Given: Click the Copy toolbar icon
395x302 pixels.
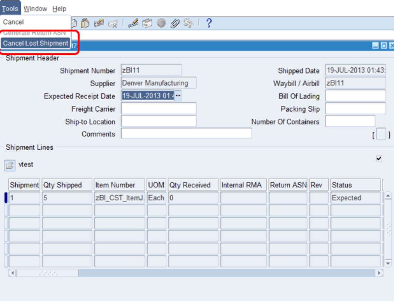Looking at the screenshot, I should pos(74,23).
